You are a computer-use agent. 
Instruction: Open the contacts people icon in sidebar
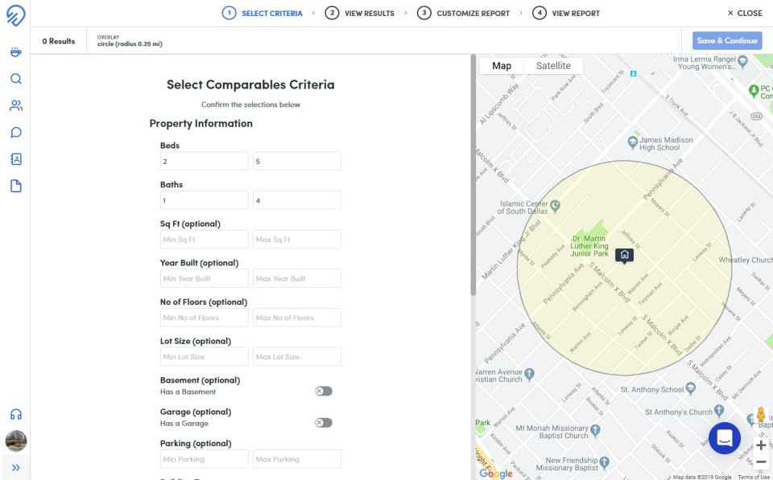[15, 105]
